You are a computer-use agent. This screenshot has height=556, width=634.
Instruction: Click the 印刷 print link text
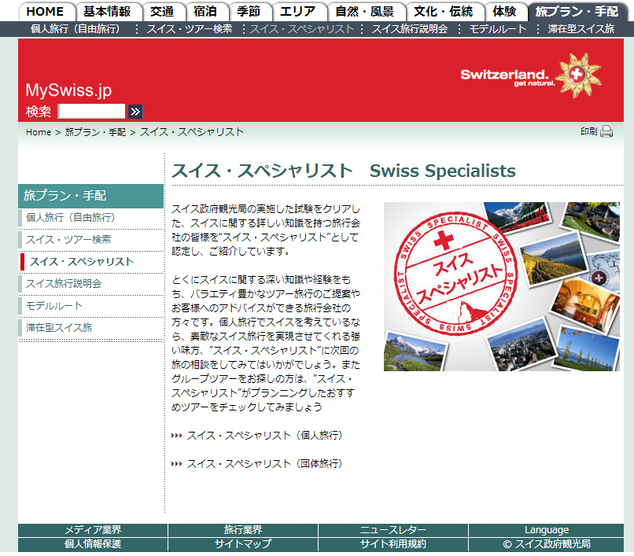click(x=588, y=131)
